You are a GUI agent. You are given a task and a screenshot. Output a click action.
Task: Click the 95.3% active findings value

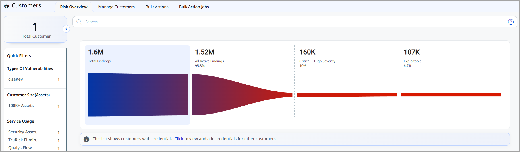200,66
